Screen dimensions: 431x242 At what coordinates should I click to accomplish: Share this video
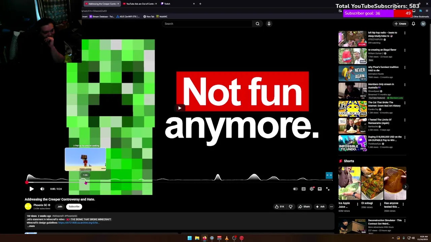(x=304, y=207)
